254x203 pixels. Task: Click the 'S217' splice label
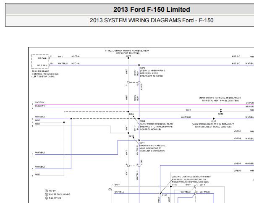pyautogui.click(x=214, y=121)
